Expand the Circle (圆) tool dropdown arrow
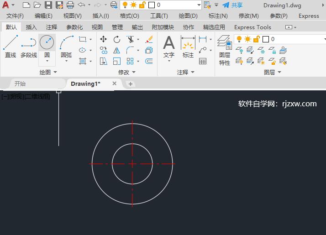326x235 pixels. (47, 61)
